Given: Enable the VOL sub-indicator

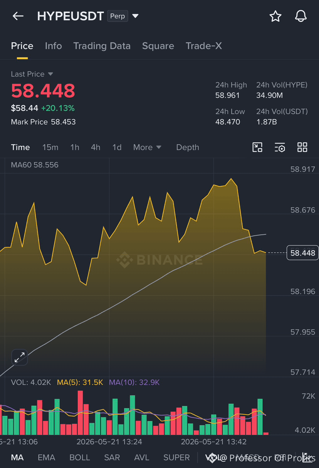Looking at the screenshot, I should [x=212, y=458].
